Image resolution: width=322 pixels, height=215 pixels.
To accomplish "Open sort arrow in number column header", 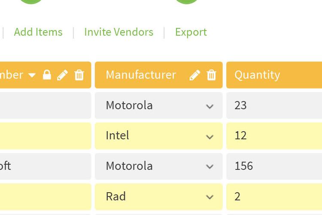I will pos(32,75).
